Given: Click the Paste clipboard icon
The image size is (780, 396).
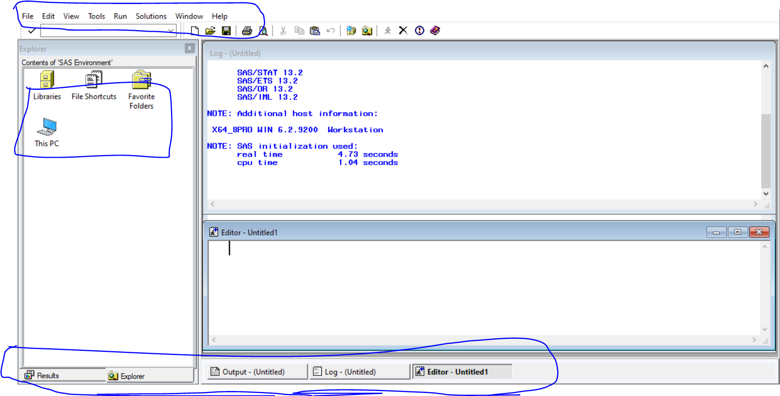Looking at the screenshot, I should point(315,31).
